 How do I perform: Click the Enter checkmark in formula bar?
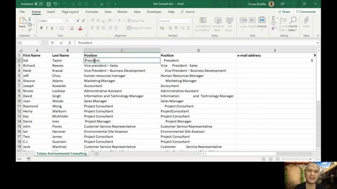click(x=61, y=43)
